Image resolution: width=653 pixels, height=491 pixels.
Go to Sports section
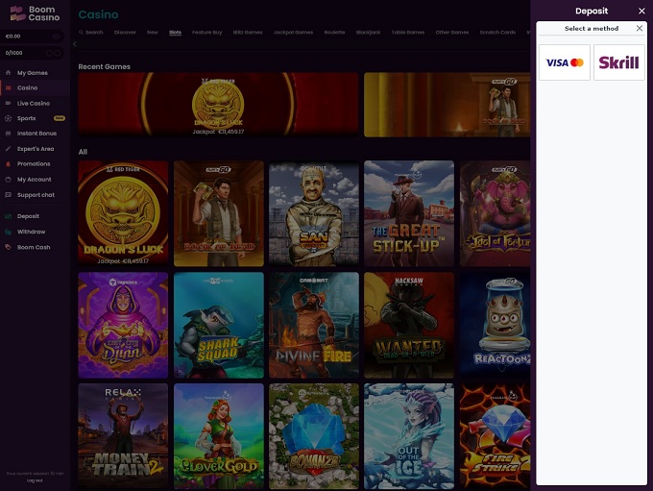coord(26,118)
